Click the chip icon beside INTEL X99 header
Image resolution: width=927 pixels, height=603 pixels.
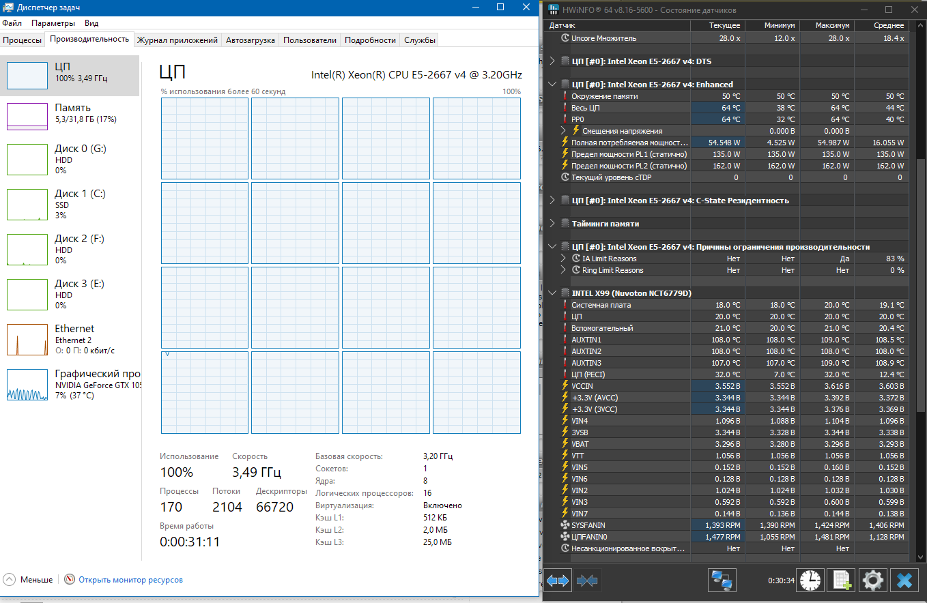565,293
